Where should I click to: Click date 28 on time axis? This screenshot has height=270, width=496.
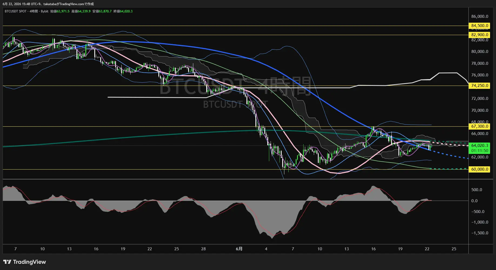click(203, 249)
